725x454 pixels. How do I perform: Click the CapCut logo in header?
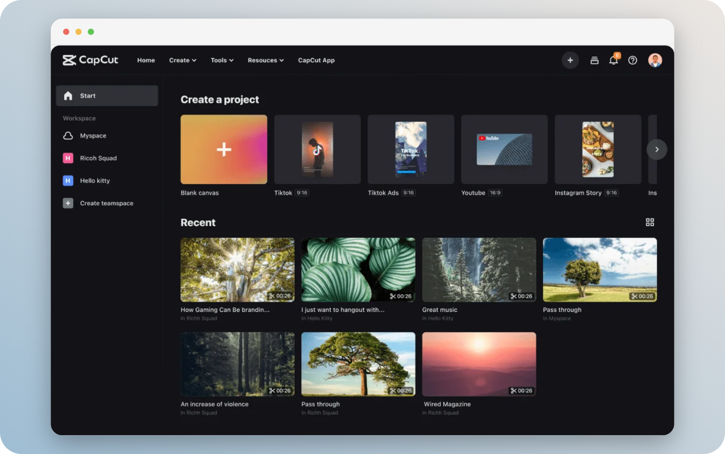pos(90,60)
